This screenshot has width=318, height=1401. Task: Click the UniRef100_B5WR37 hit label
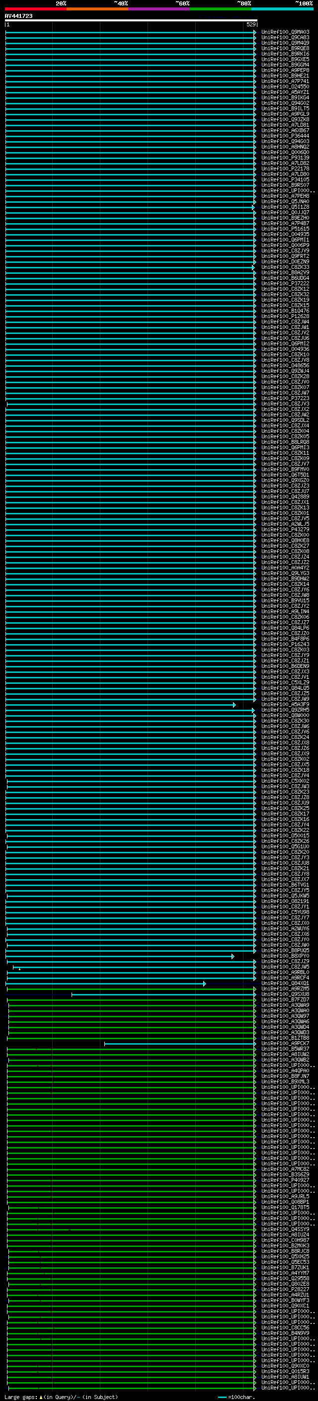(x=285, y=1049)
